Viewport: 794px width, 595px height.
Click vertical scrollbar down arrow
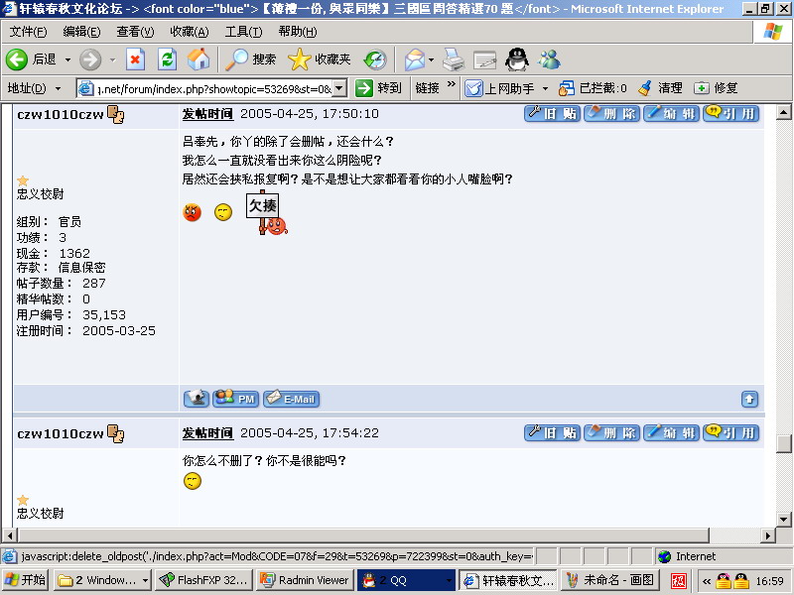(x=784, y=519)
